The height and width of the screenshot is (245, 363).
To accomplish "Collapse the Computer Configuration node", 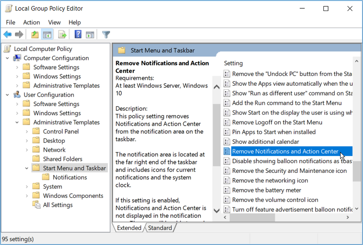I will [x=7, y=58].
